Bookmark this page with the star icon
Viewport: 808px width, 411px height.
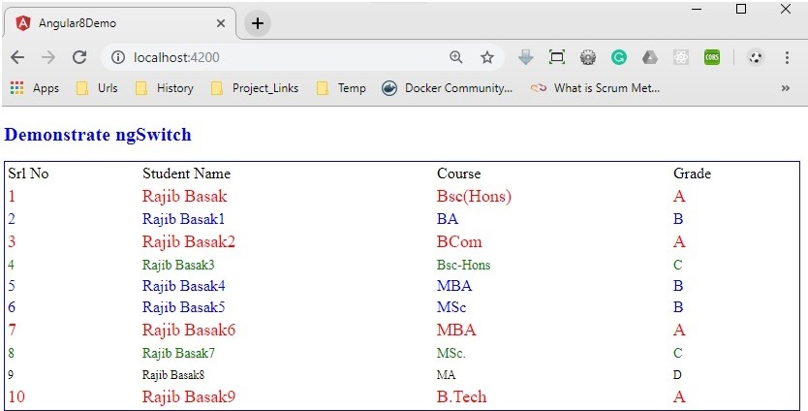(x=487, y=57)
